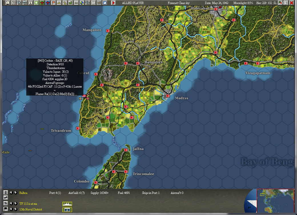Select the Japanese base marker at Colombo
297x215 pixels.
96,182
